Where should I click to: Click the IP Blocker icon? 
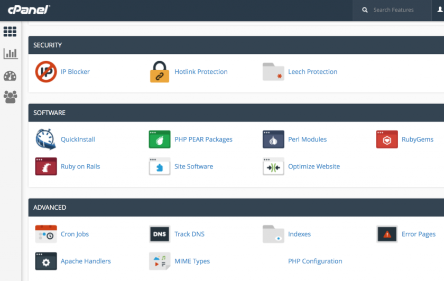pyautogui.click(x=46, y=72)
